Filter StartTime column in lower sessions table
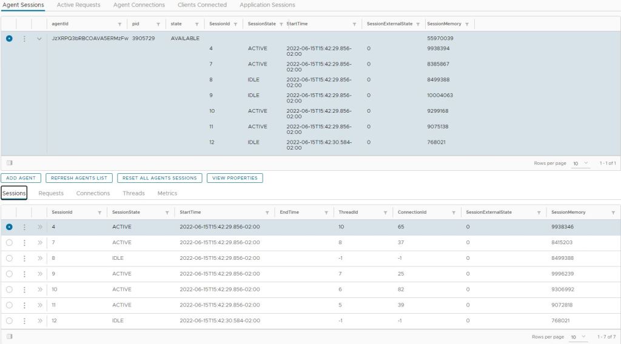 click(x=267, y=213)
